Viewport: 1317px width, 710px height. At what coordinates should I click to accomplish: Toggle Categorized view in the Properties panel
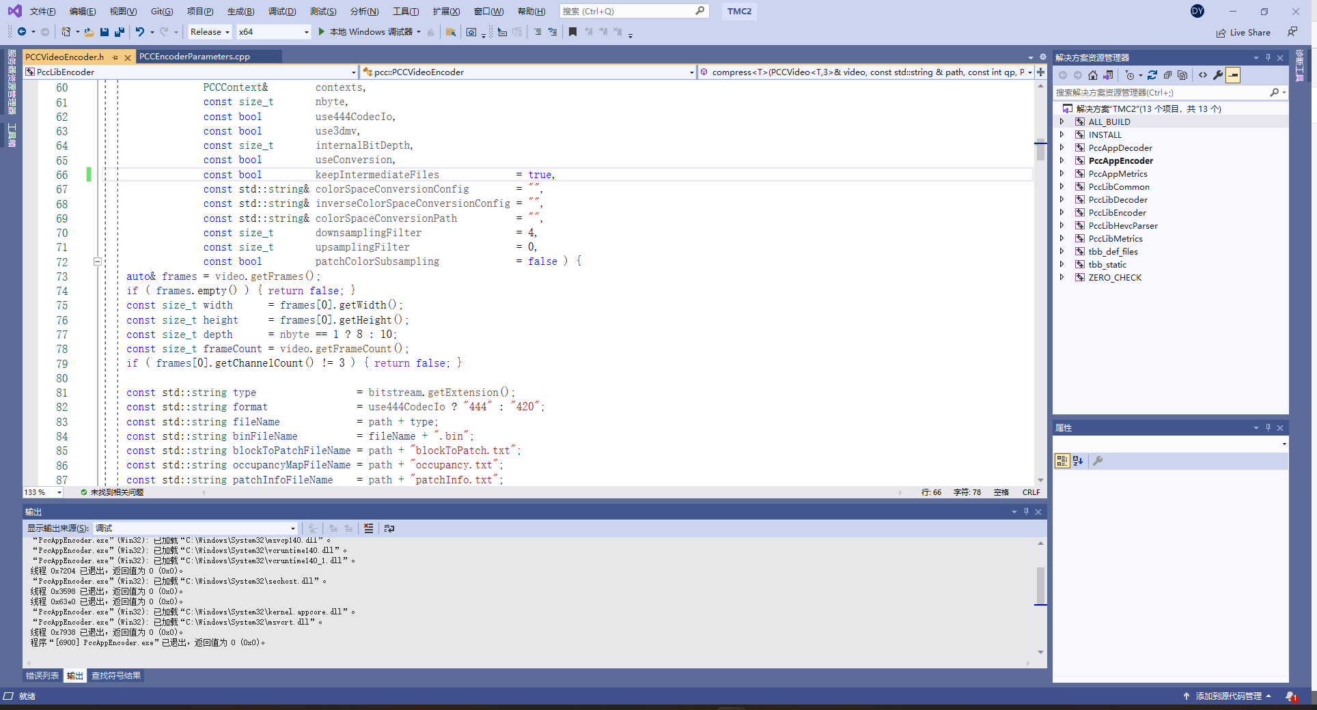coord(1062,461)
